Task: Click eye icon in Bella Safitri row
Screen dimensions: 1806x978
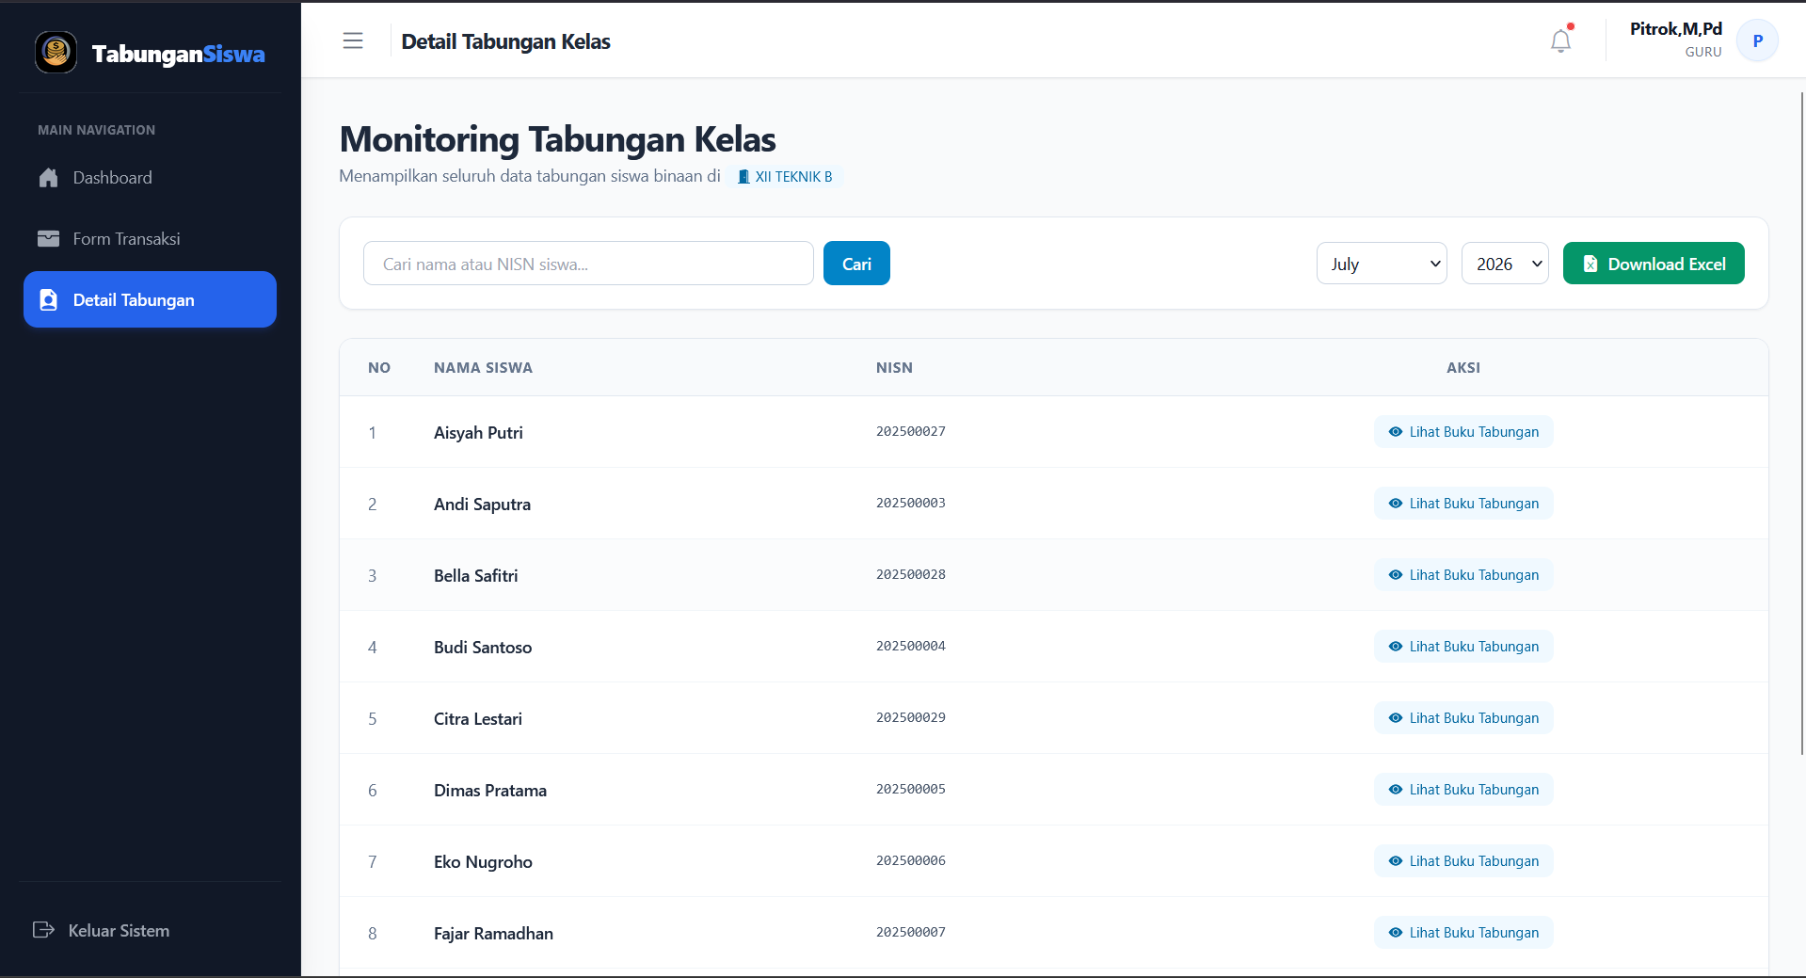Action: tap(1396, 574)
